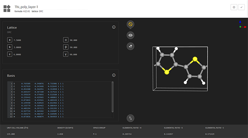Click basis line 1 starting with S 0.765509
This screenshot has height=138, width=248.
[x=38, y=84]
